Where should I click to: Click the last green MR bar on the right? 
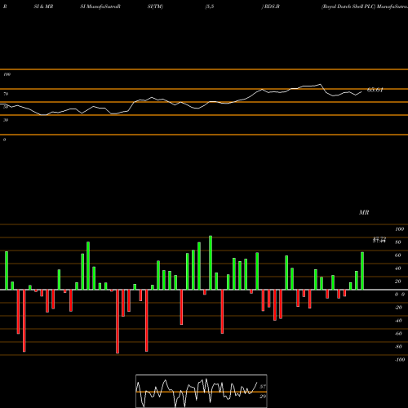pos(362,271)
